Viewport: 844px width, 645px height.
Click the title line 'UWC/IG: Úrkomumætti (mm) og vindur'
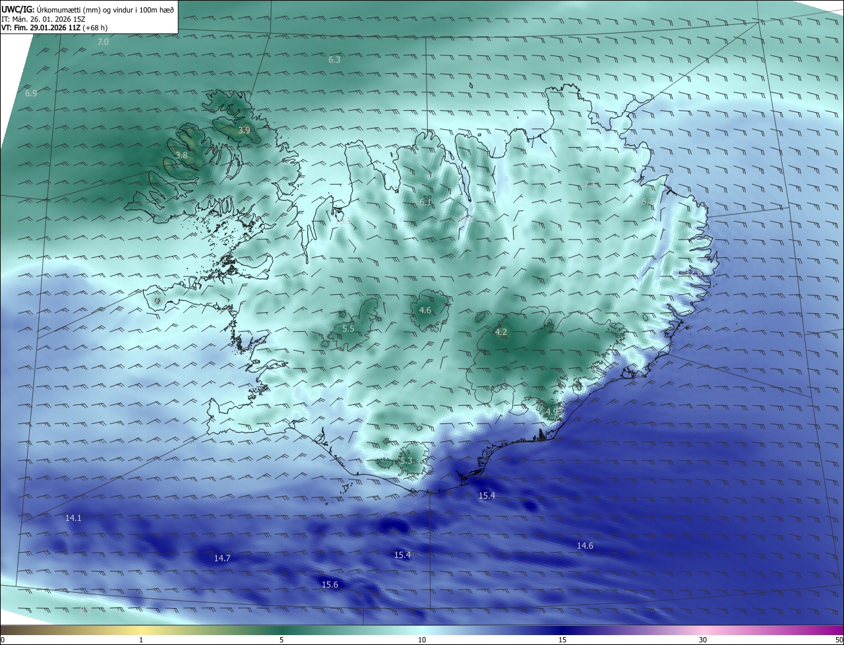(x=88, y=9)
